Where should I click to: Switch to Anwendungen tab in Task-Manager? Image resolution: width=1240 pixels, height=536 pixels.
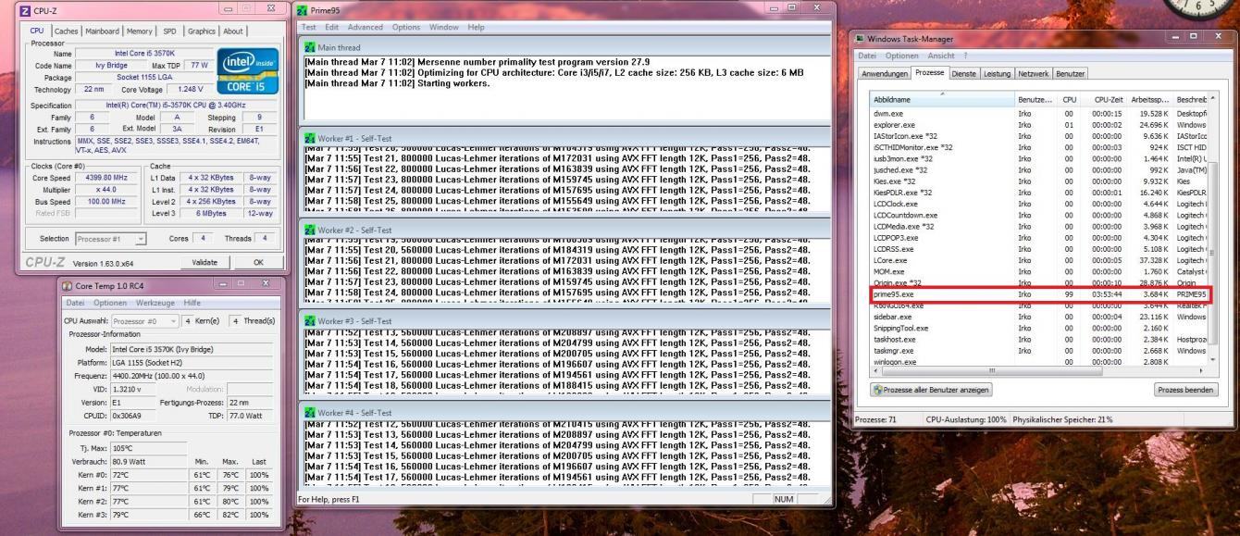point(884,73)
